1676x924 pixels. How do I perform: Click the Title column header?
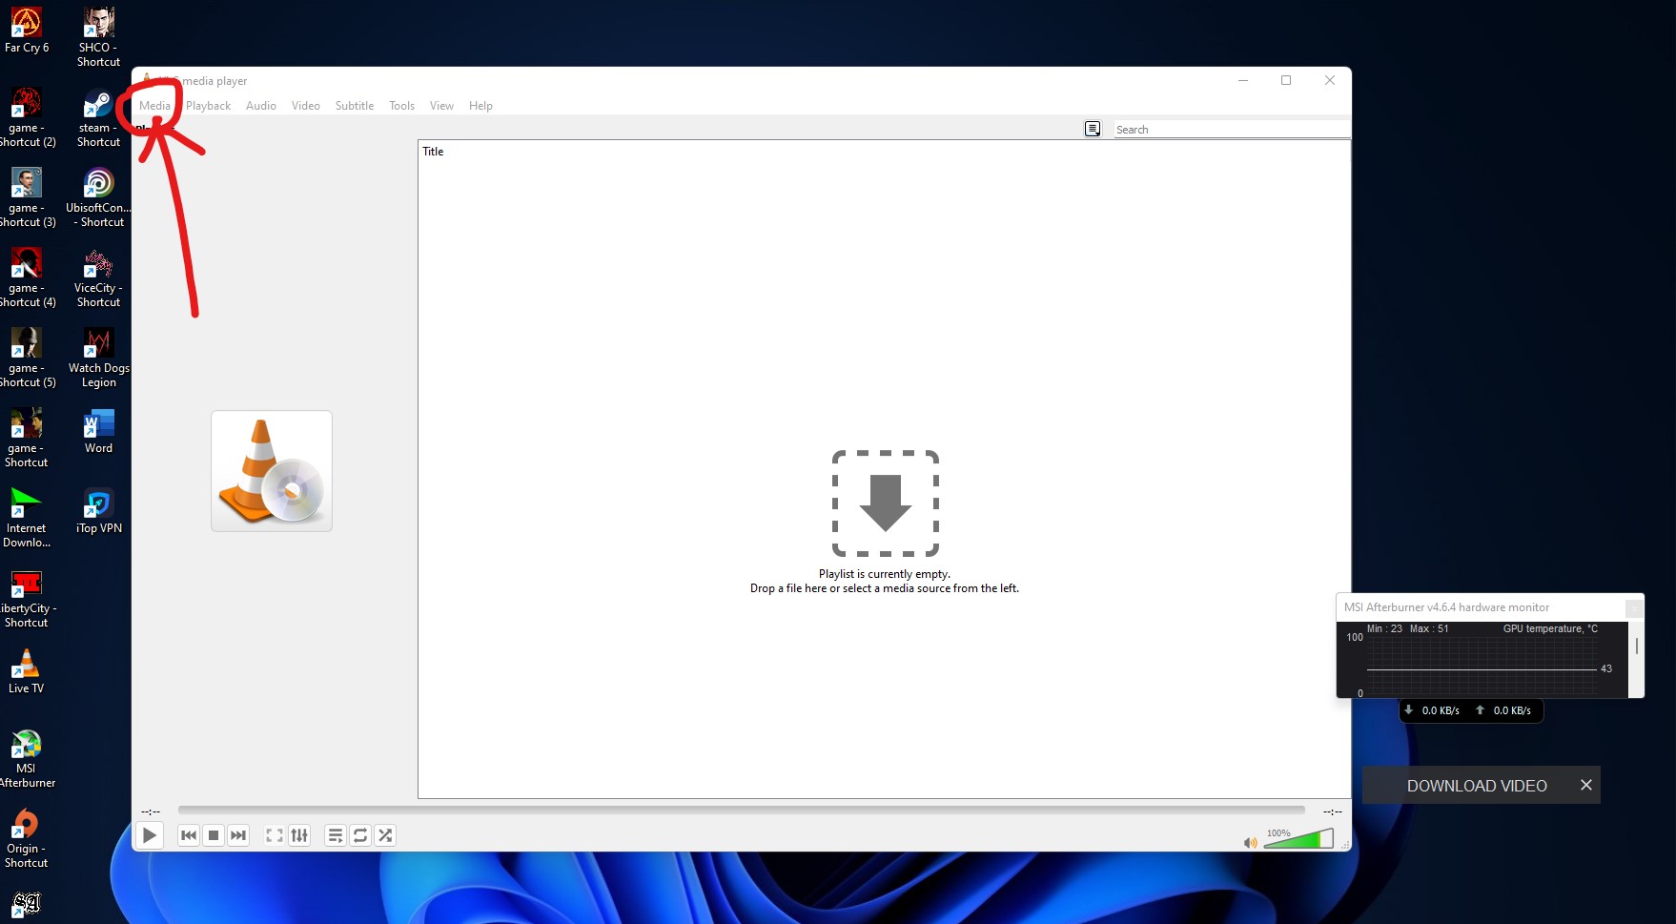click(x=434, y=152)
